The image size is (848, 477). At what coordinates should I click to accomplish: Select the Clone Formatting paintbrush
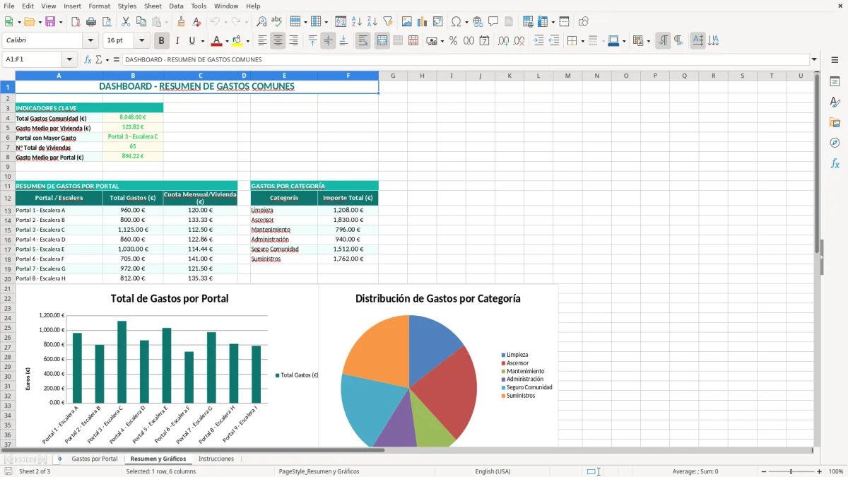click(181, 22)
